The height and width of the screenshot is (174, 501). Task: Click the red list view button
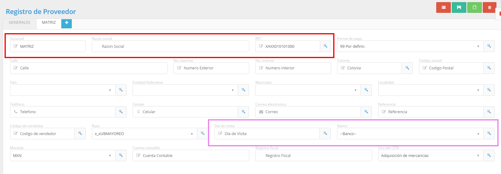pyautogui.click(x=444, y=7)
